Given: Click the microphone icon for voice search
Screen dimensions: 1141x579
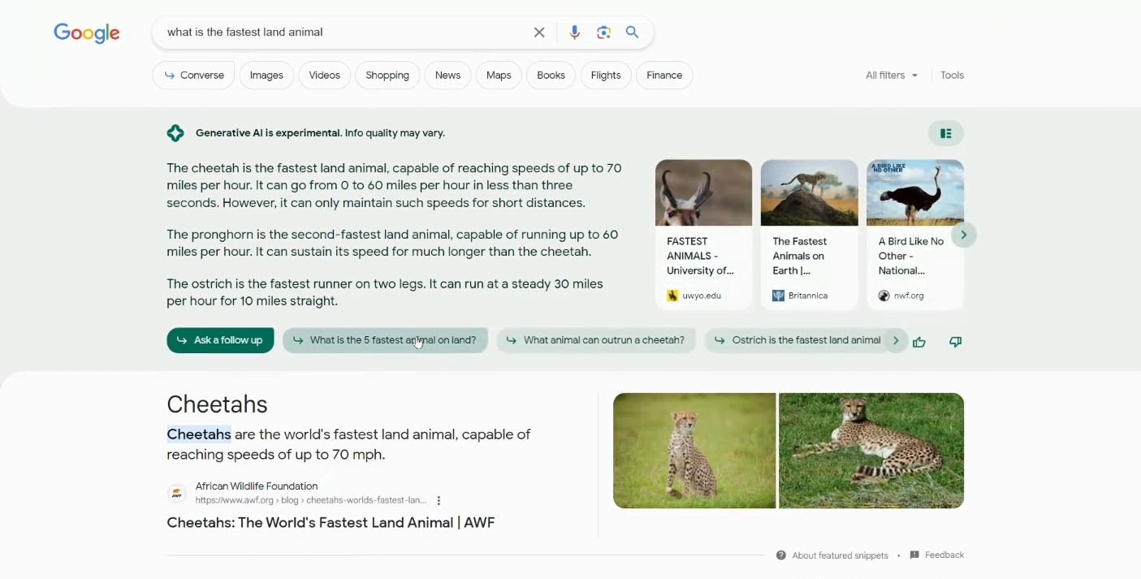Looking at the screenshot, I should coord(575,32).
